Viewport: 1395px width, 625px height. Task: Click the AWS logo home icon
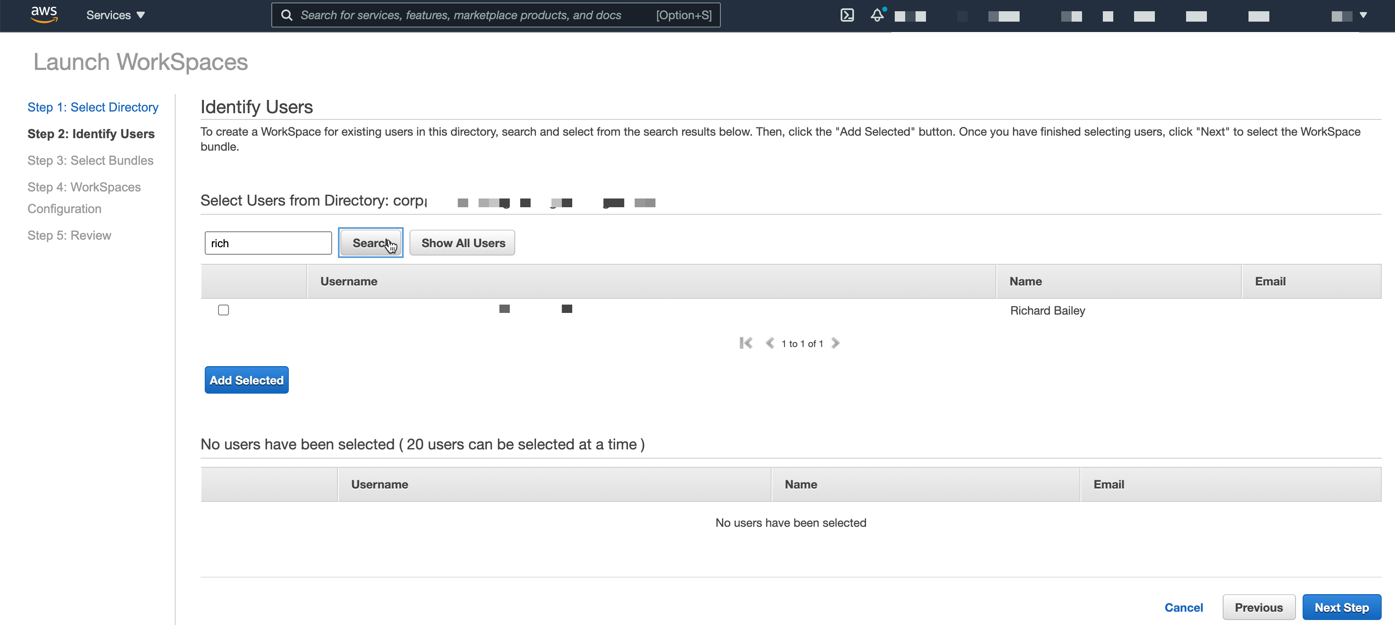[x=44, y=15]
